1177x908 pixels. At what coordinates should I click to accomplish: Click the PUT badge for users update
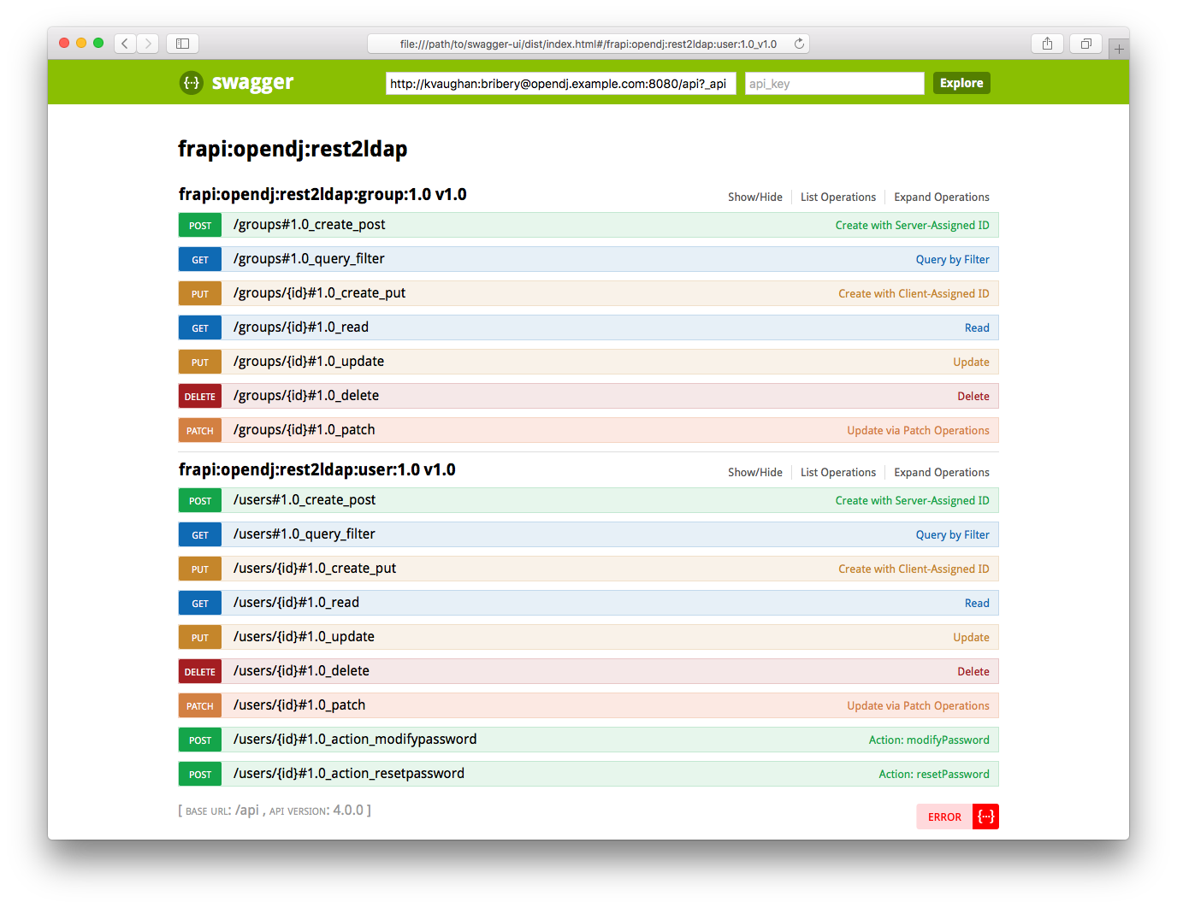200,638
